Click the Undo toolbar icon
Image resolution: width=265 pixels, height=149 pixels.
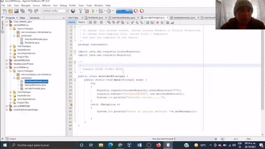coord(30,11)
